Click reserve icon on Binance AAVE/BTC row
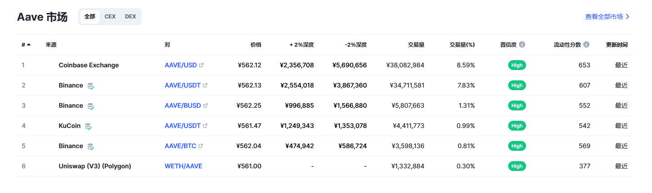The image size is (652, 193). pos(91,146)
